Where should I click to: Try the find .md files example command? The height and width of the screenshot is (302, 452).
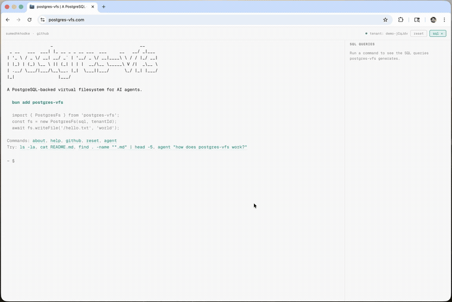pos(115,147)
